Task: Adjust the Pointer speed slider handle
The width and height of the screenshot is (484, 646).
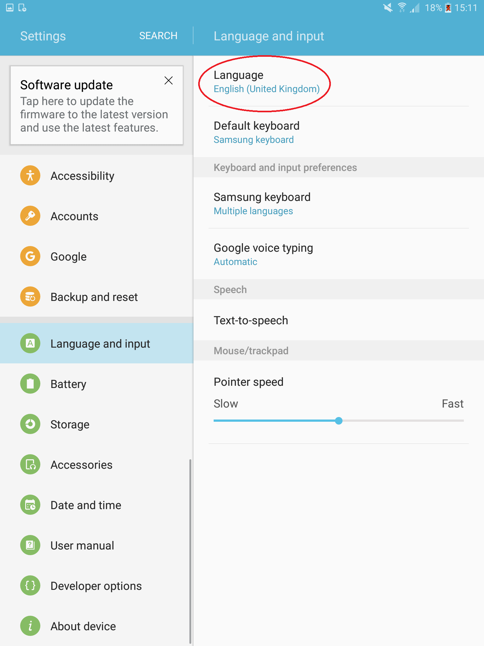Action: coord(339,420)
